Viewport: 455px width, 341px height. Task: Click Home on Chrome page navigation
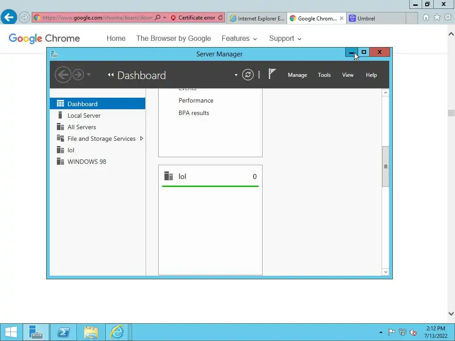pos(116,38)
